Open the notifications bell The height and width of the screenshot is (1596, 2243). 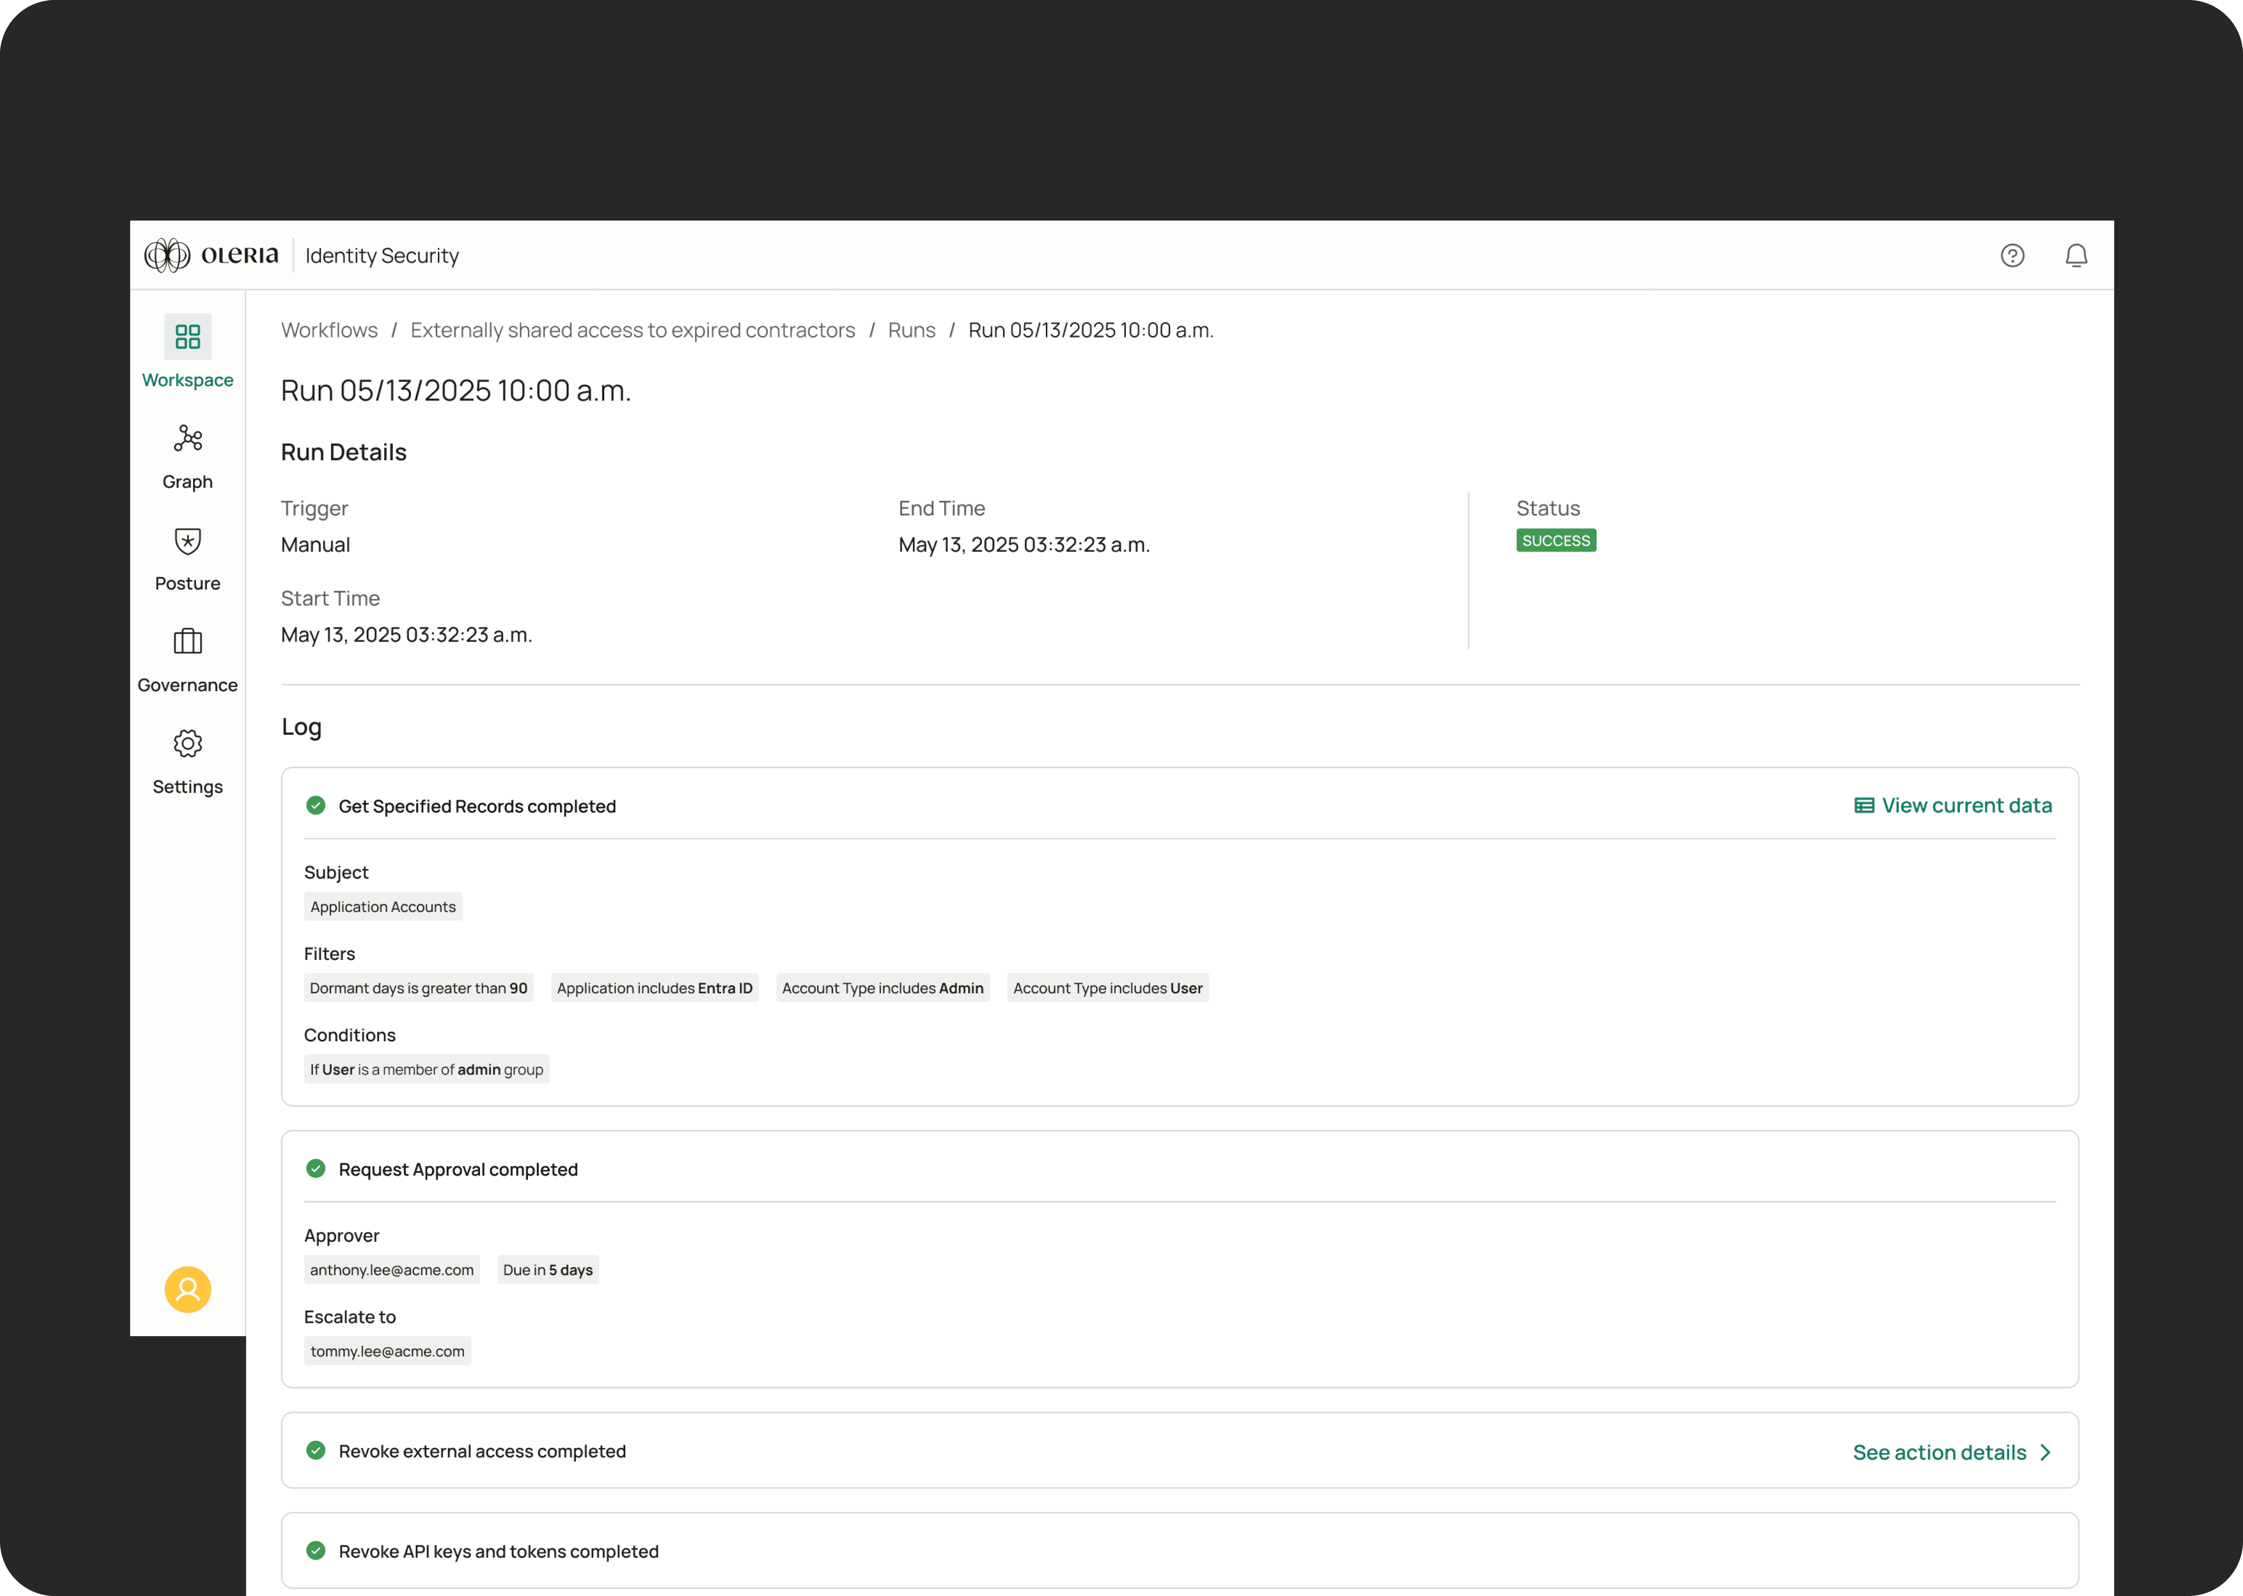click(x=2076, y=256)
